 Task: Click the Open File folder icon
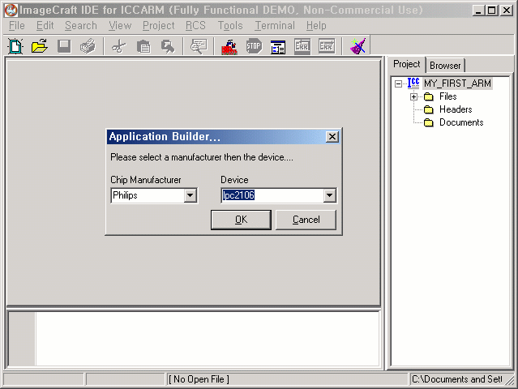(40, 46)
